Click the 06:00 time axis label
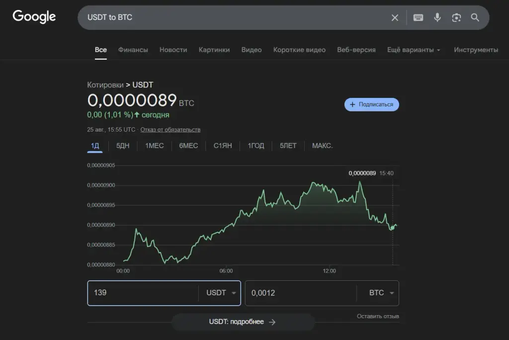 [226, 271]
